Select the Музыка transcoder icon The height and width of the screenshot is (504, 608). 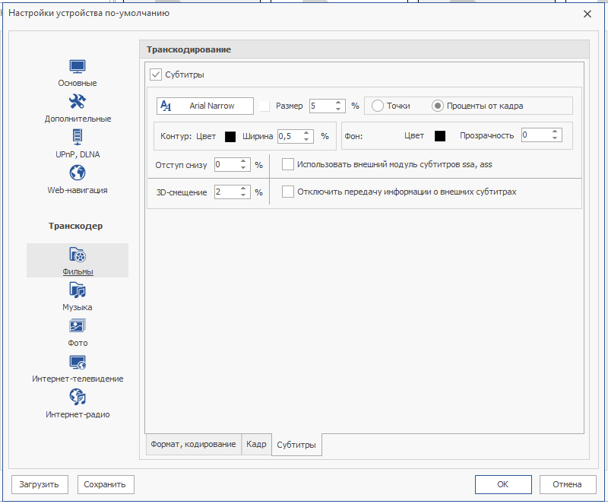[x=78, y=290]
